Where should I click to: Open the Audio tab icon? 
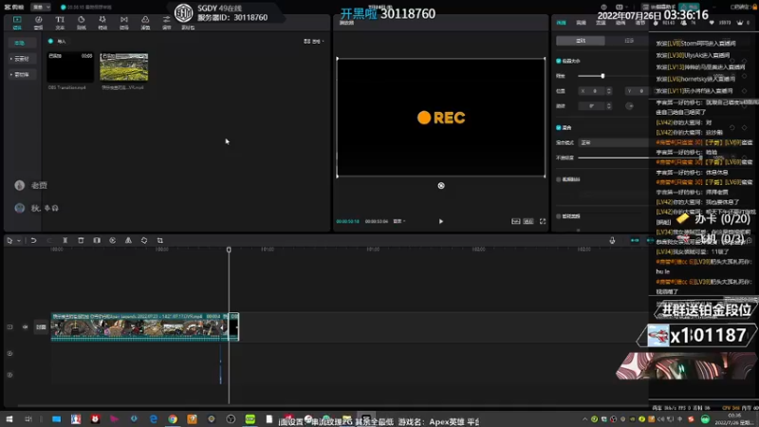point(38,22)
